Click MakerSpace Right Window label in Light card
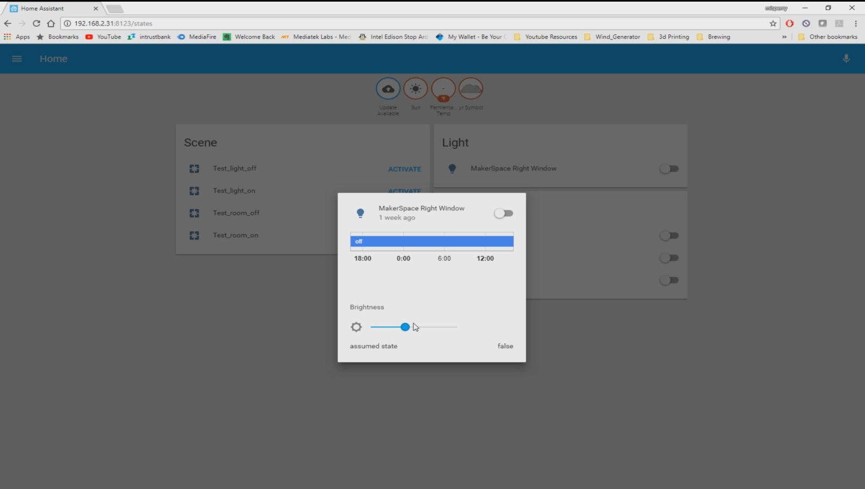 513,168
